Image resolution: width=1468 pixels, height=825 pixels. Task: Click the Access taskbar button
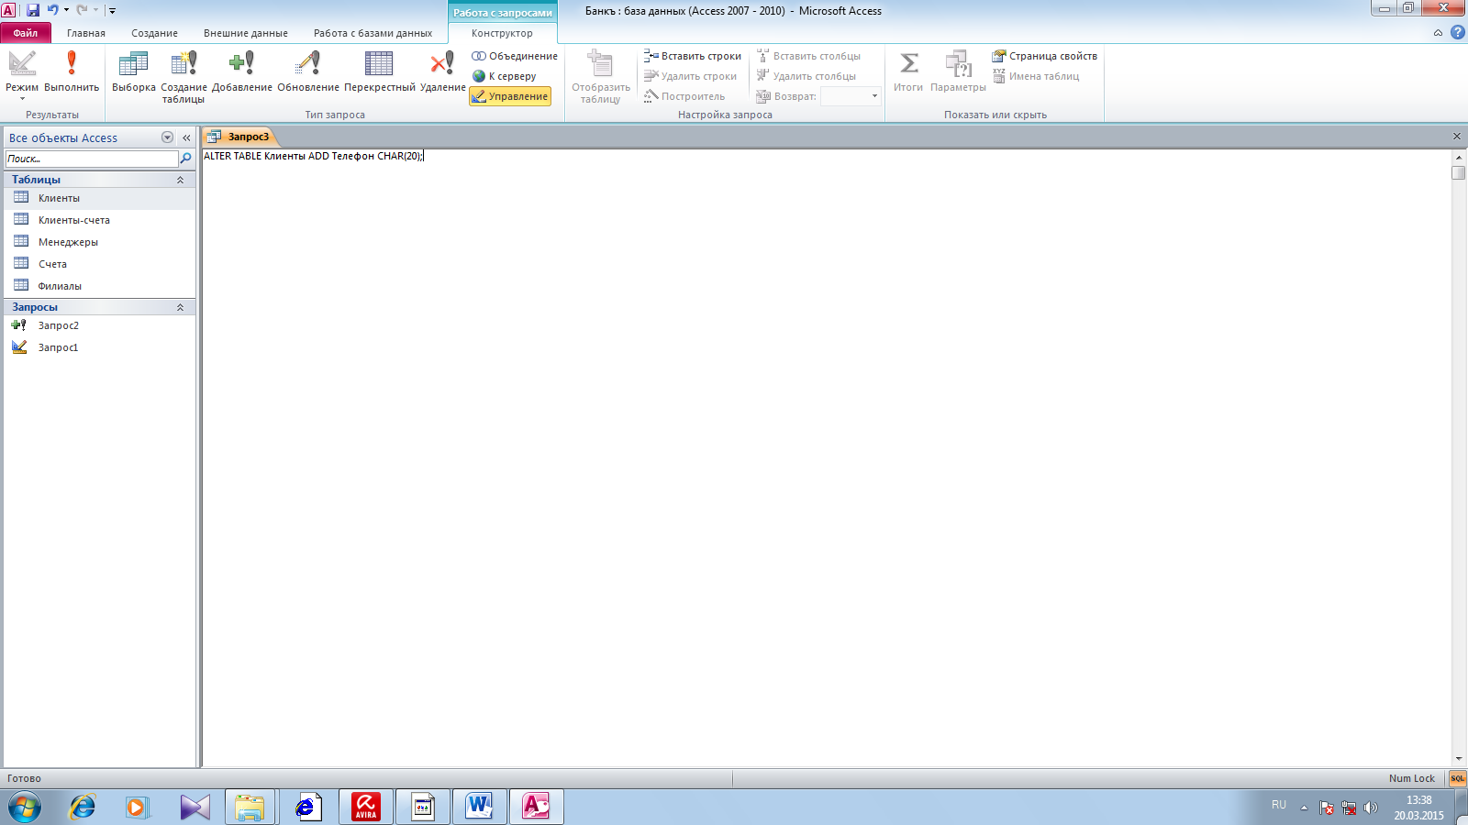[537, 807]
